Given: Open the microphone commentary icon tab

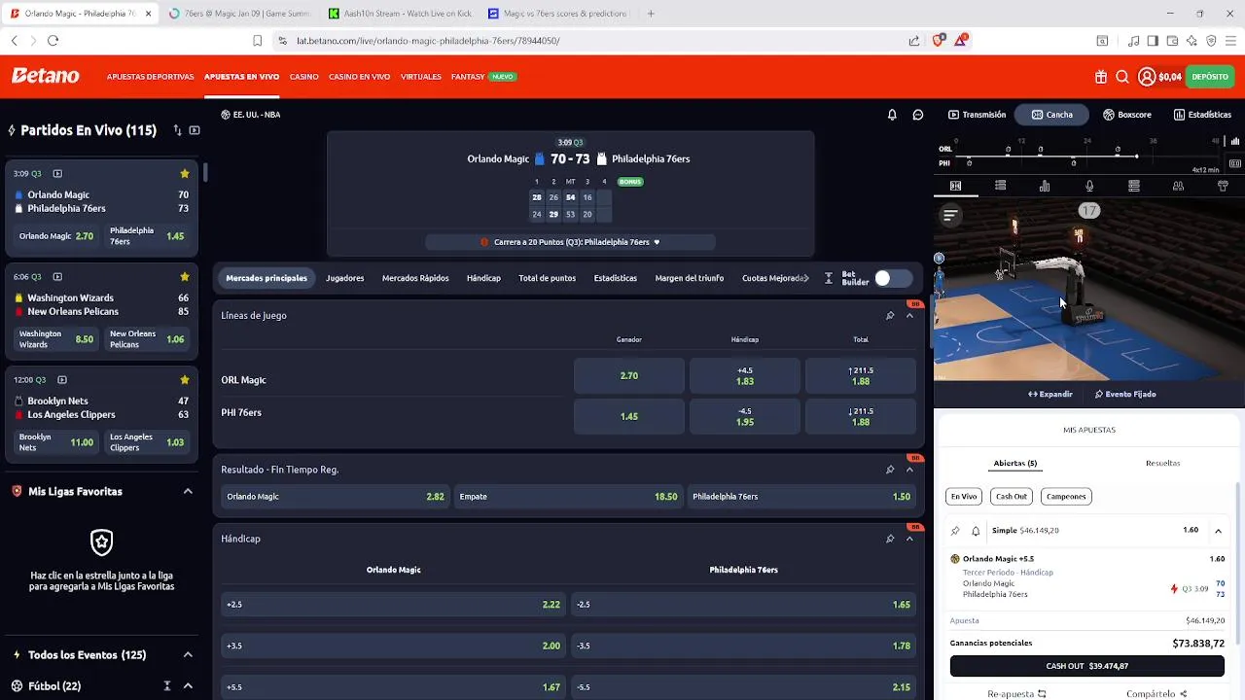Looking at the screenshot, I should 1089,186.
